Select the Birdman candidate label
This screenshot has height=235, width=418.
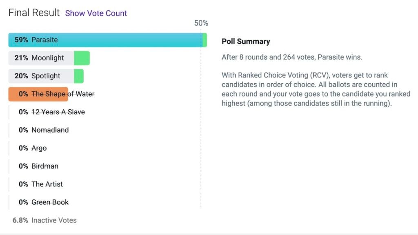coord(45,166)
